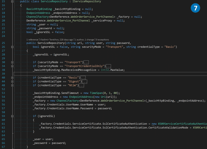Click the ellipsis box after "Basic" condition
Image resolution: width=207 pixels, height=149 pixels.
83,78
